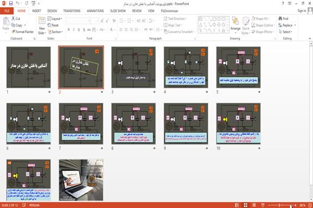Click the Save icon in quick access toolbar
313x208 pixels.
click(10, 3)
